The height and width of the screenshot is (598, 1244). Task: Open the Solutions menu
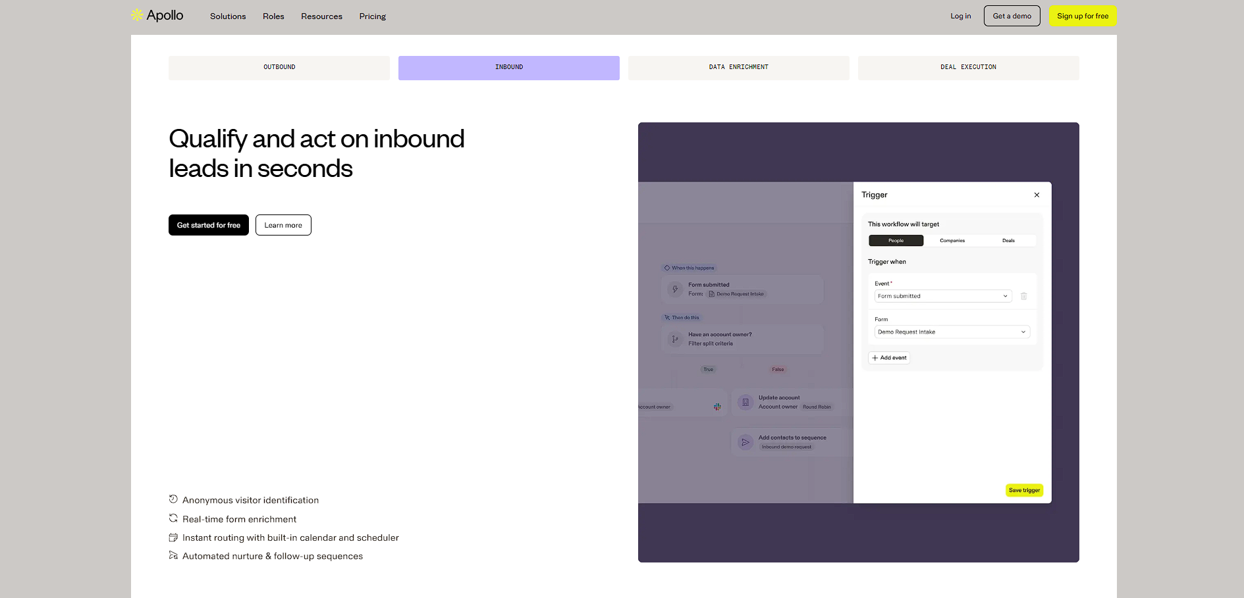[227, 16]
